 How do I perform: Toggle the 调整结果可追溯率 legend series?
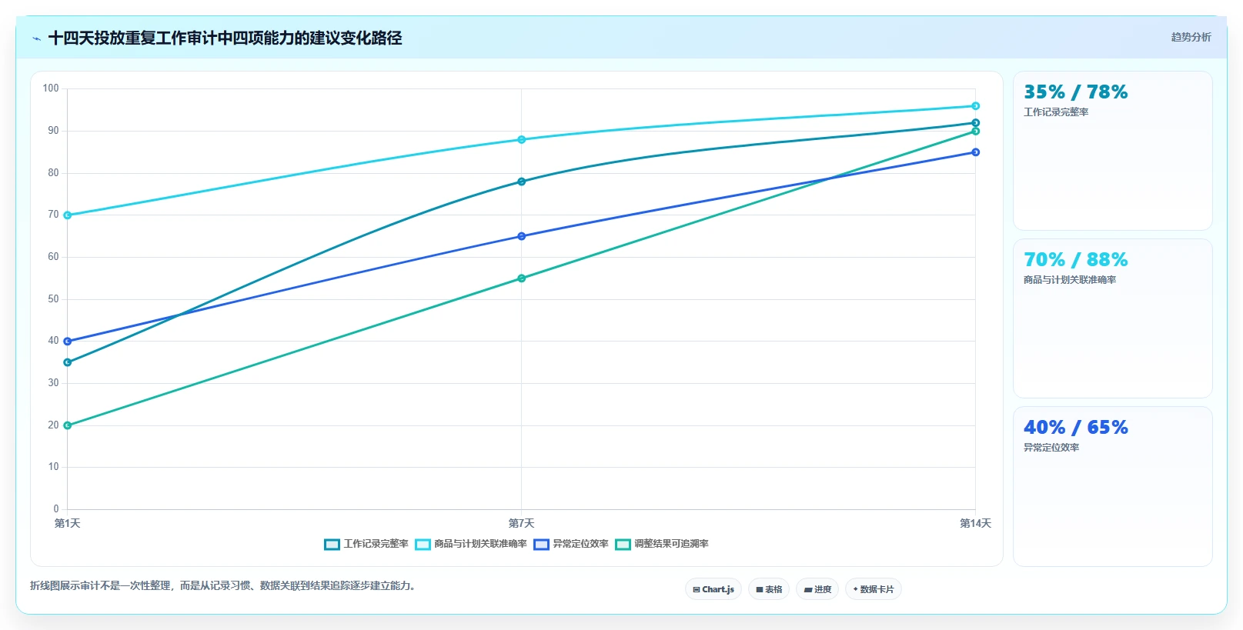pos(662,544)
